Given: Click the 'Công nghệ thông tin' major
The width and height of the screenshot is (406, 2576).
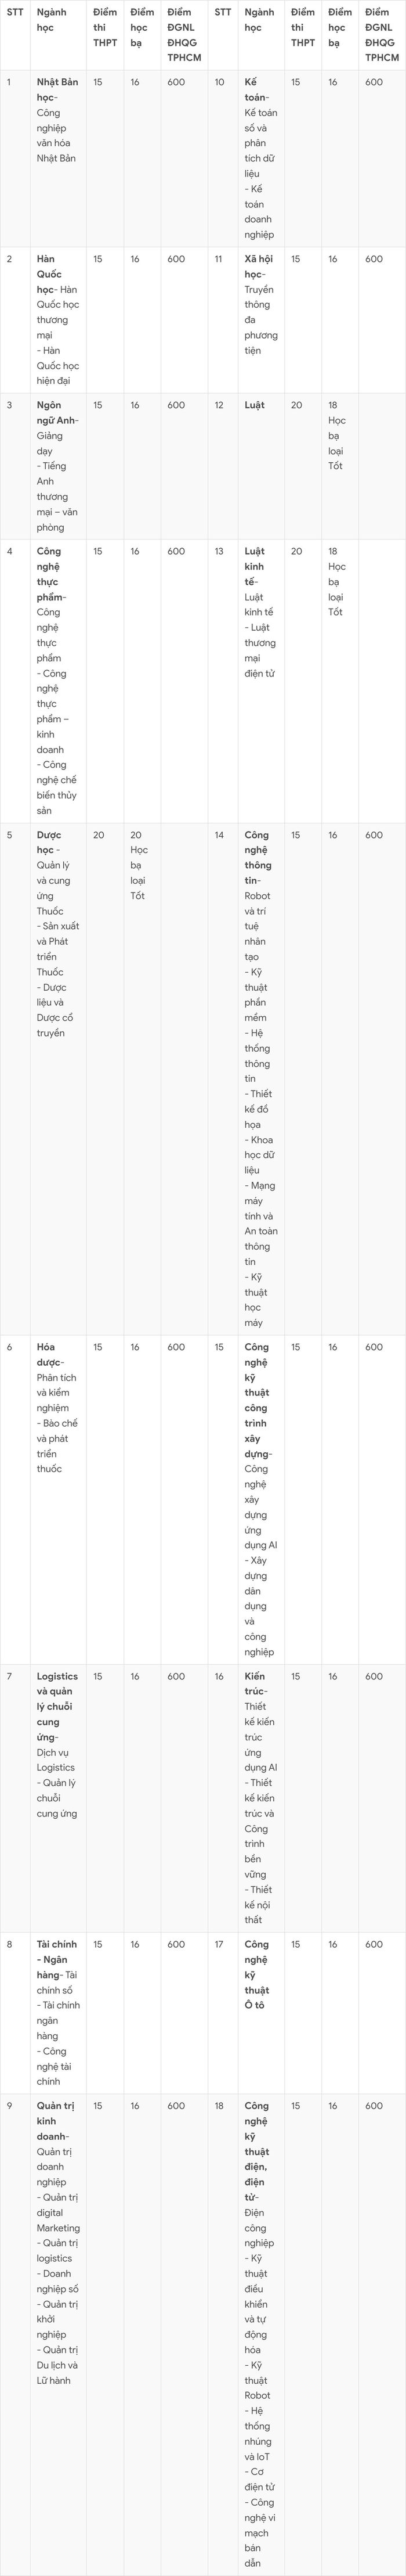Looking at the screenshot, I should (x=258, y=857).
